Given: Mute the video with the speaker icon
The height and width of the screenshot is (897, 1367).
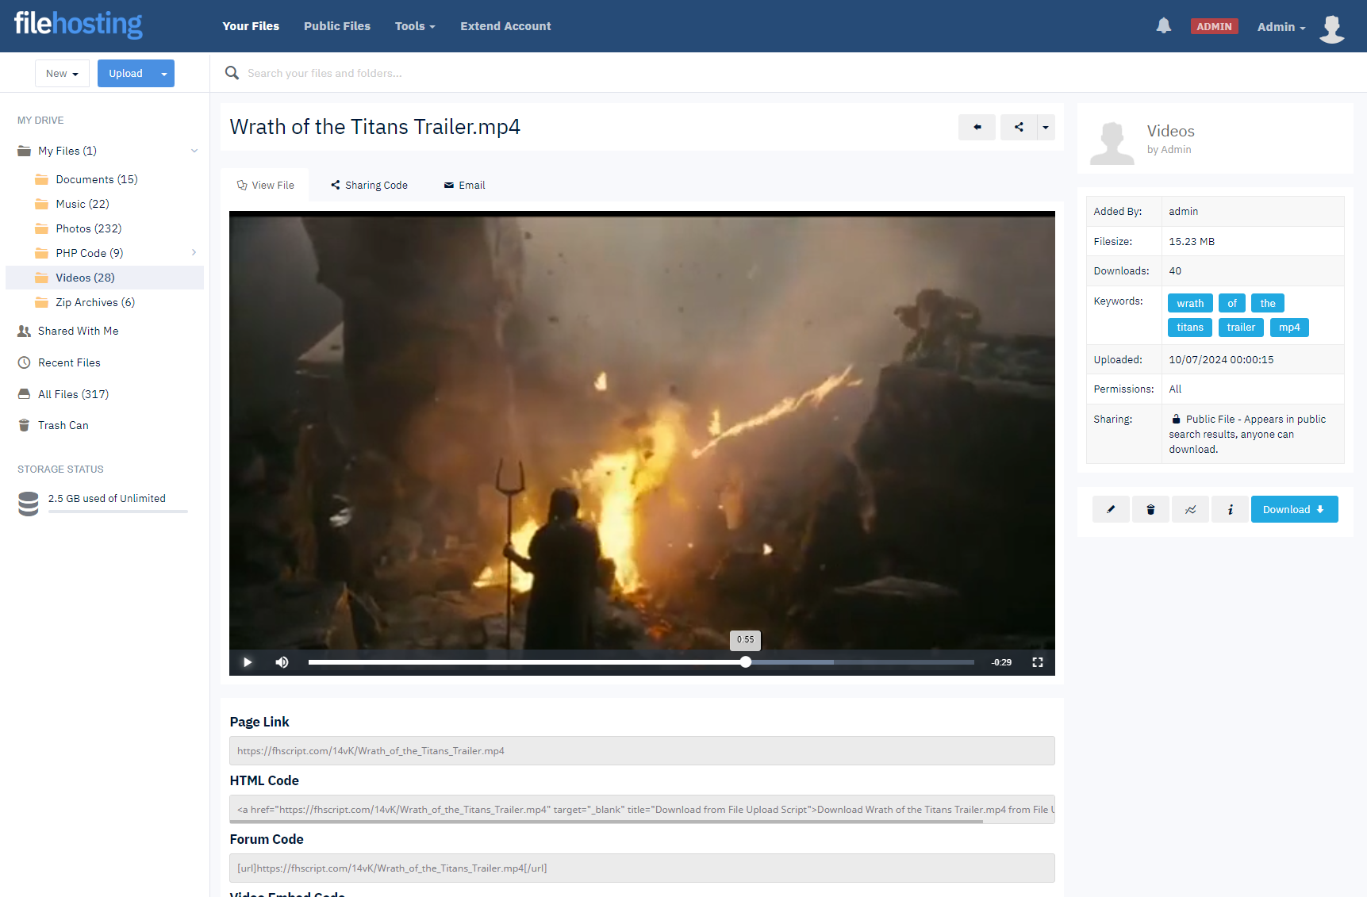Looking at the screenshot, I should pos(282,662).
